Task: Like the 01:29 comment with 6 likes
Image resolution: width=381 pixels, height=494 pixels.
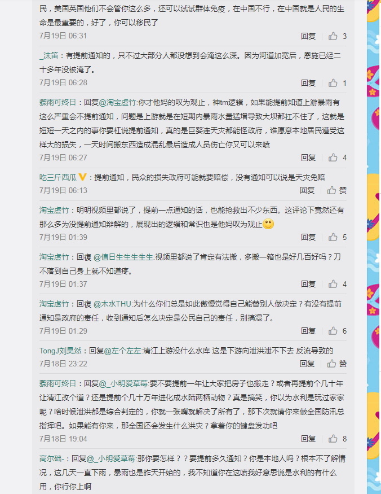Action: [x=333, y=331]
